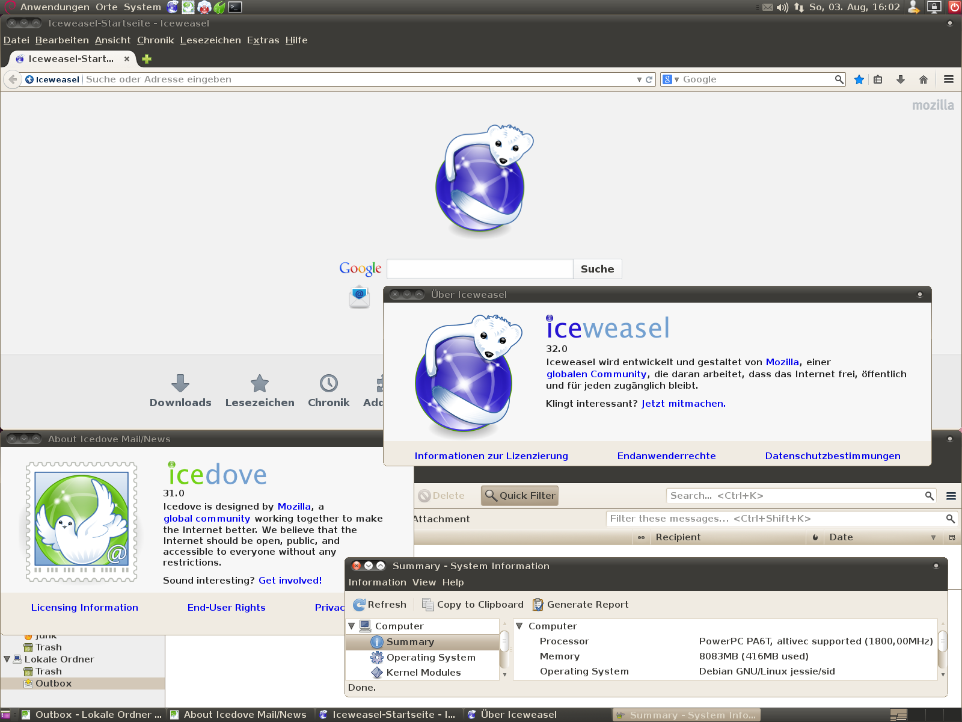The image size is (962, 722).
Task: Click the Chronik clock icon on start page
Action: [x=328, y=383]
